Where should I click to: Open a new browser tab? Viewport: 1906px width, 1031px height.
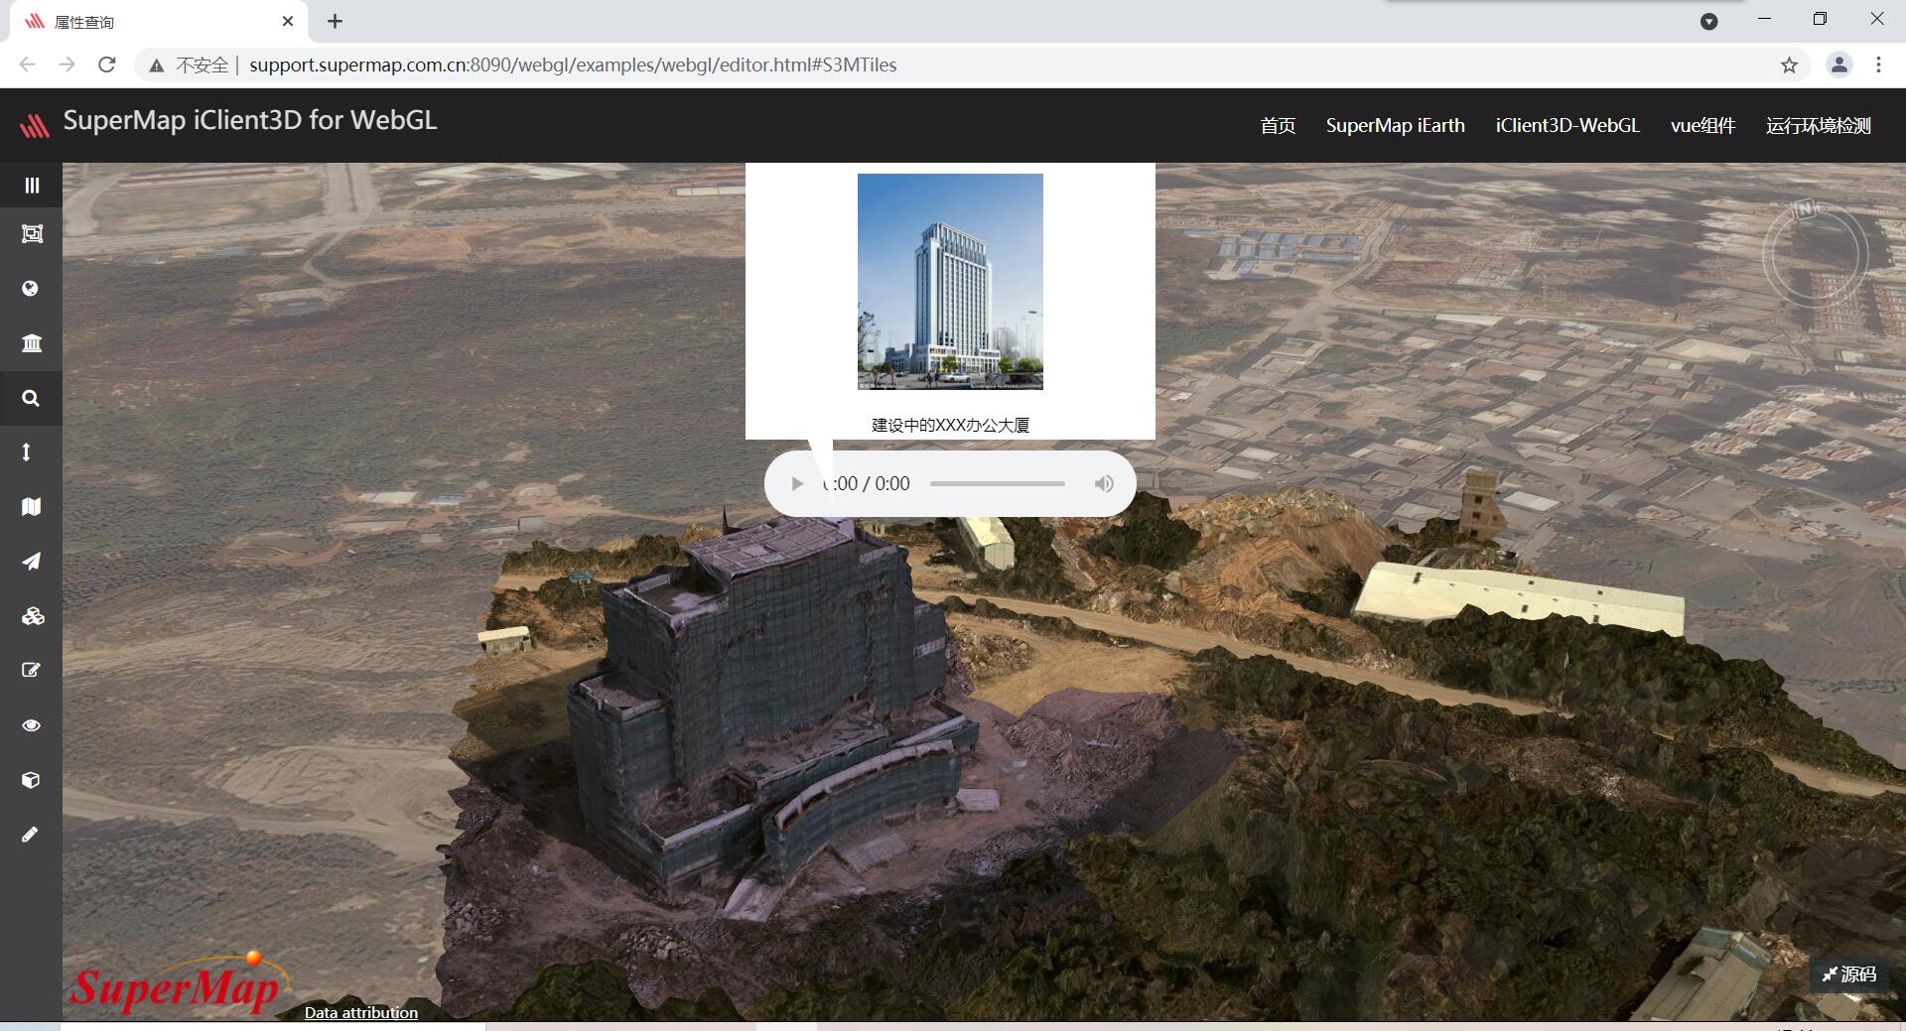(335, 21)
